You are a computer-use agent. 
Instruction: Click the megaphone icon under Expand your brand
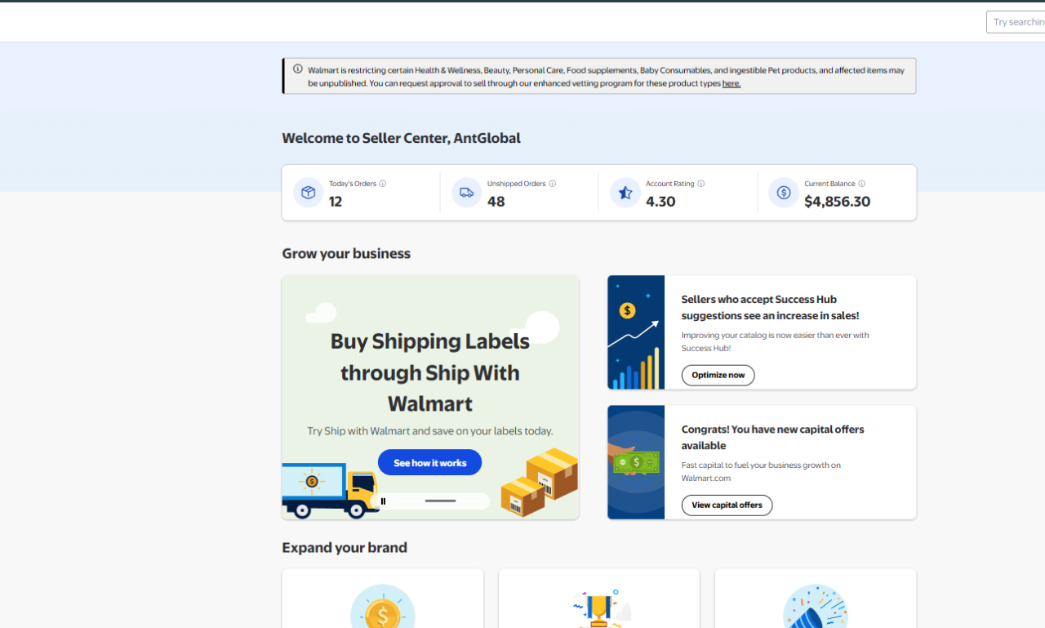tap(816, 607)
